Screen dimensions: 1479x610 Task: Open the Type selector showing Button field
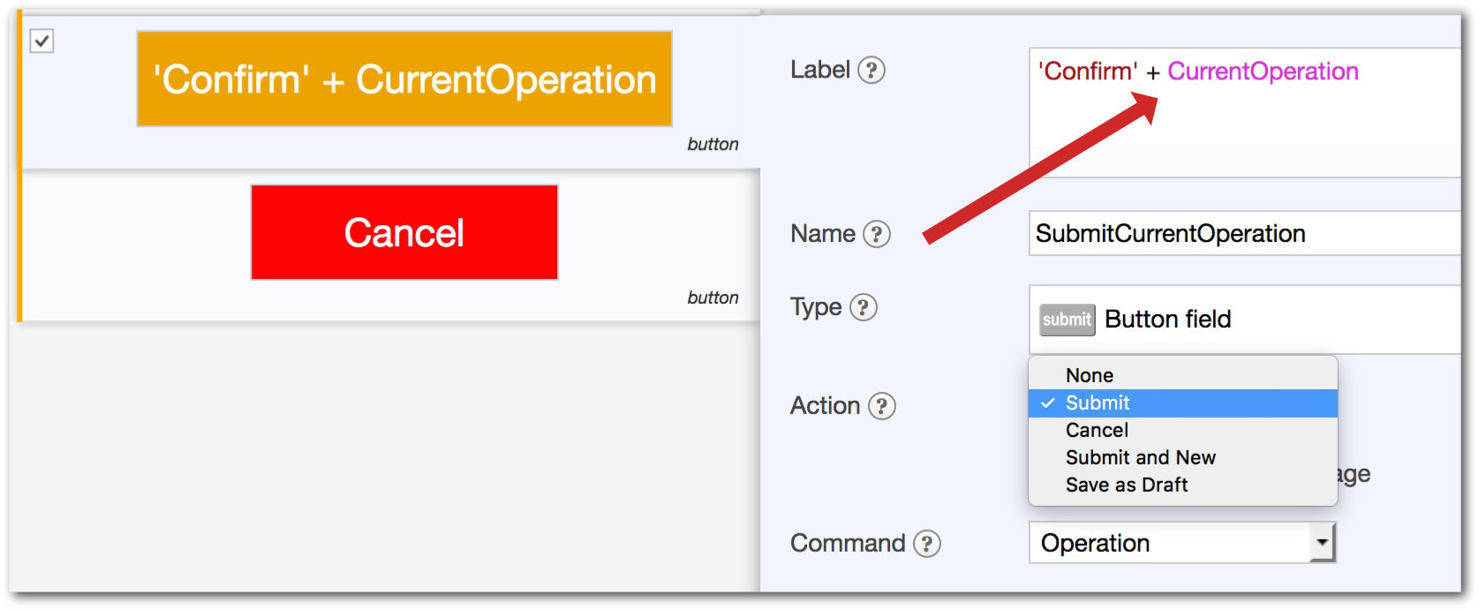[x=1245, y=320]
